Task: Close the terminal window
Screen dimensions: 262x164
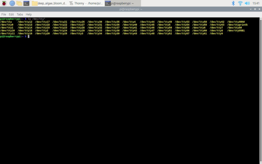Action: click(259, 9)
